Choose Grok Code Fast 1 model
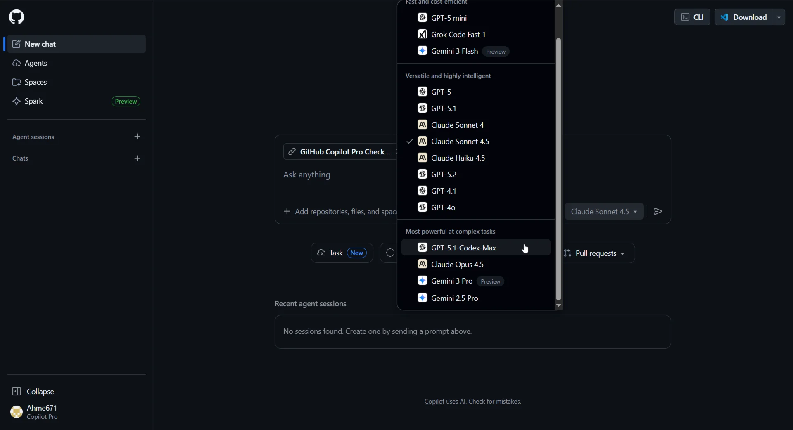The height and width of the screenshot is (430, 793). pyautogui.click(x=476, y=34)
